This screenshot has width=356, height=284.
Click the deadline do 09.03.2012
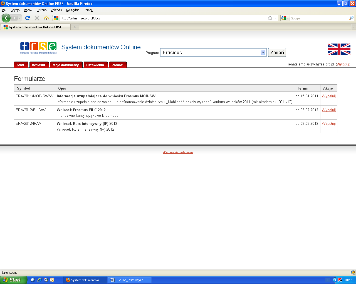[x=307, y=124]
